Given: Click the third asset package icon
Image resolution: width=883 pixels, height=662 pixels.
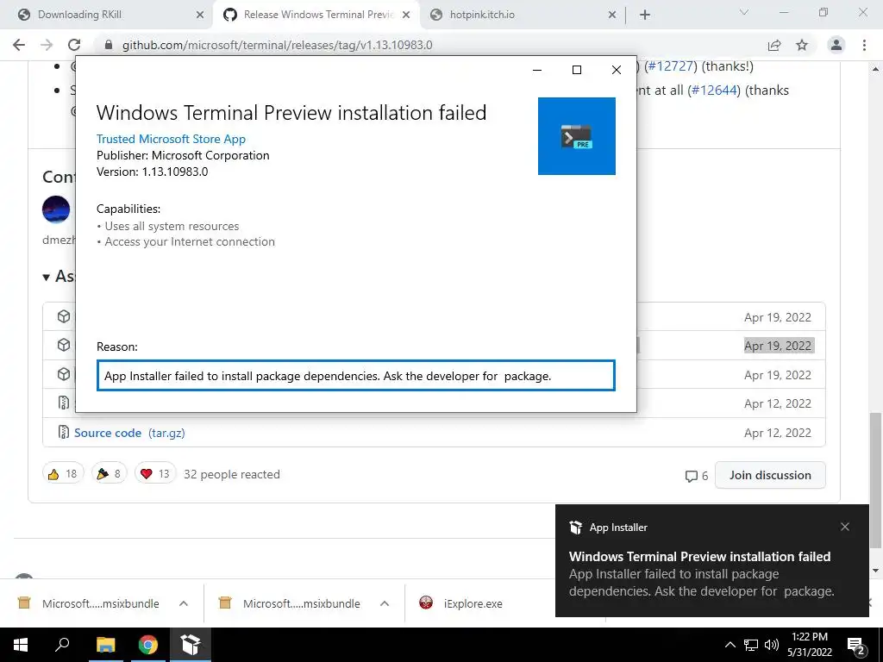Looking at the screenshot, I should [x=64, y=374].
